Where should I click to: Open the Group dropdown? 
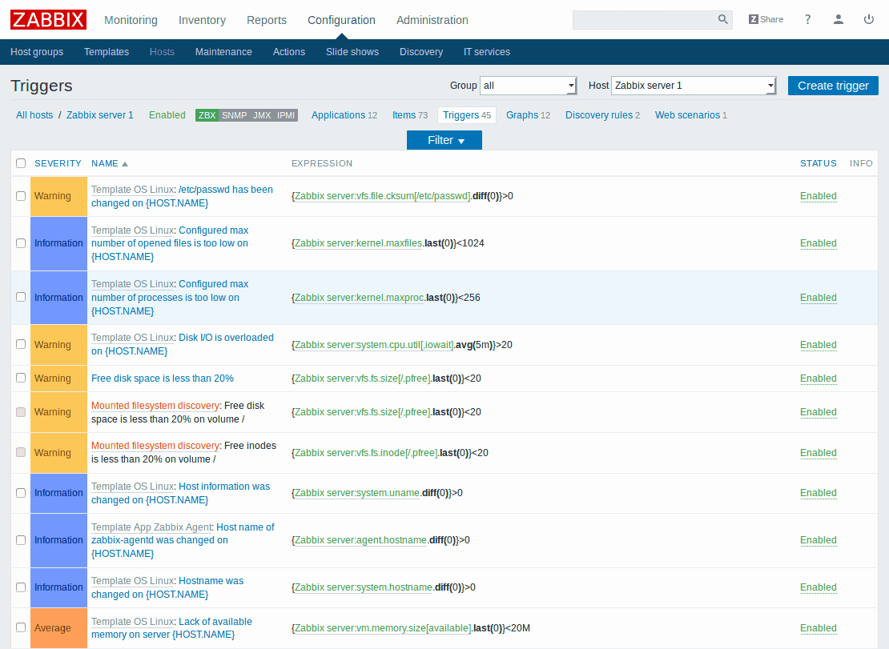click(528, 86)
